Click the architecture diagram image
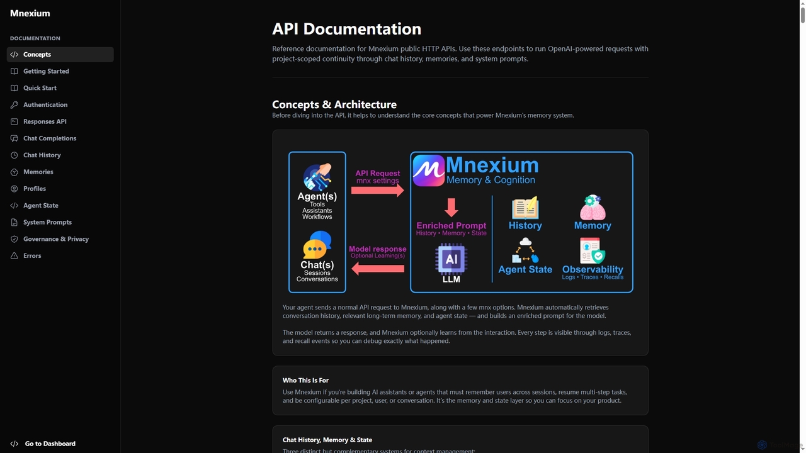The width and height of the screenshot is (806, 453). pos(460,222)
